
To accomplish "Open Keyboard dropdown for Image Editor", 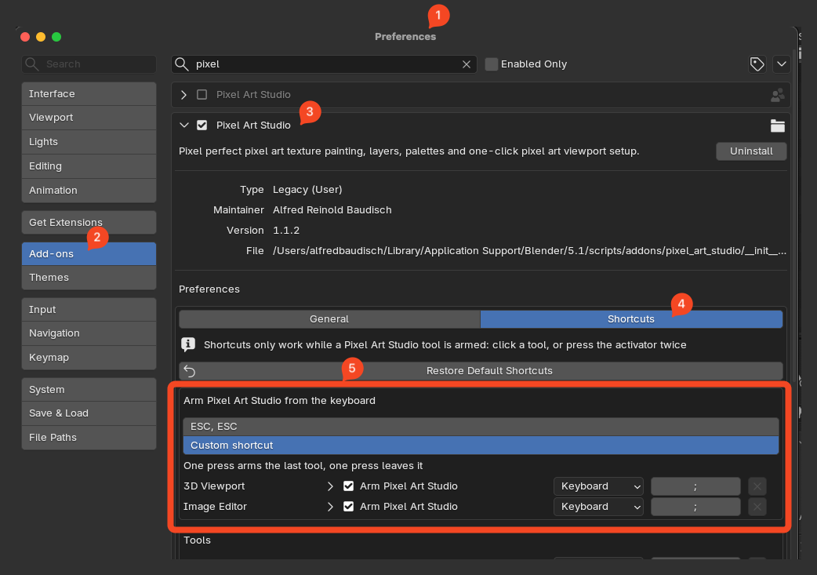I will (599, 507).
